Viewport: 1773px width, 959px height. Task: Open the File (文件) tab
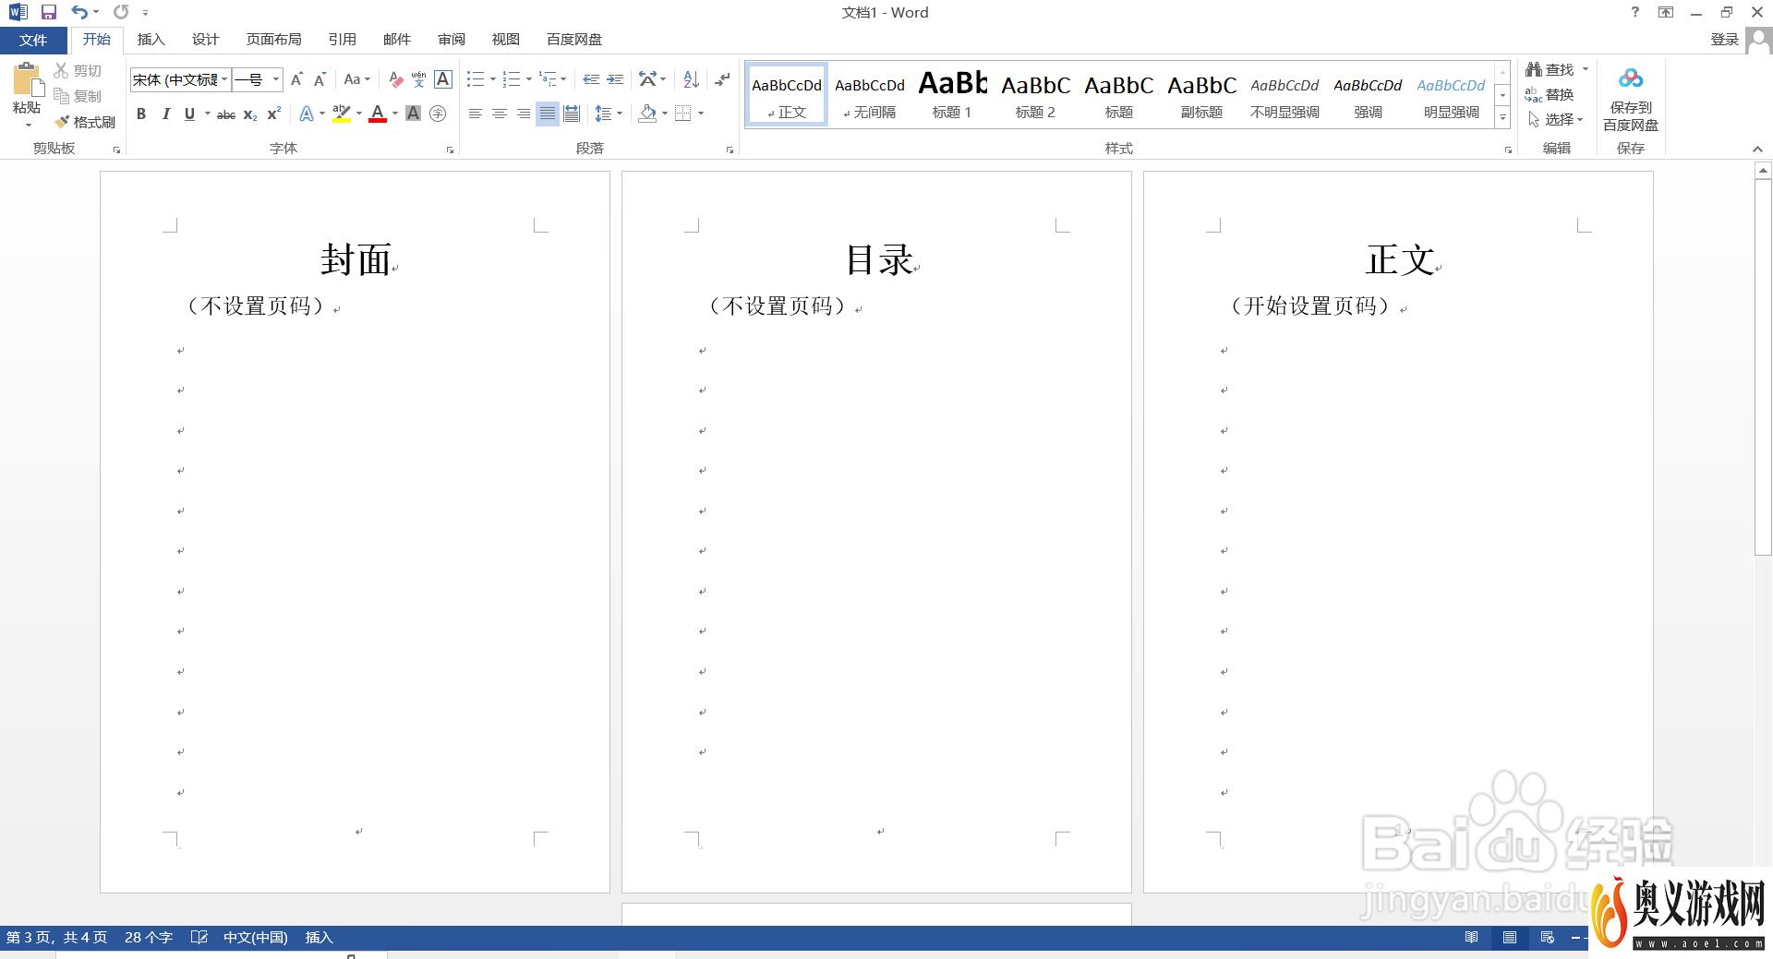[33, 40]
